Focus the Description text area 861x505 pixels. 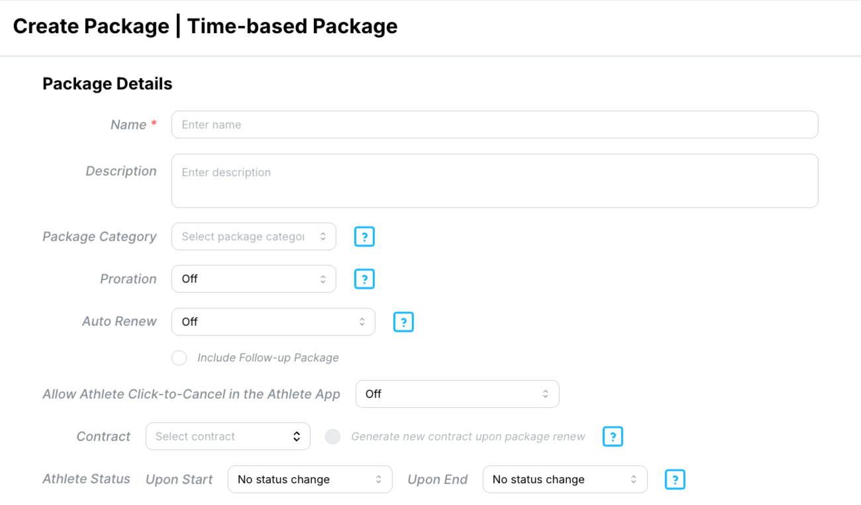(495, 181)
